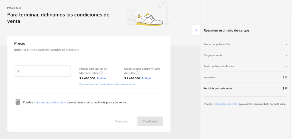Click the 'Recibirás por cada venta' total row
This screenshot has height=139, width=292.
pyautogui.click(x=245, y=88)
